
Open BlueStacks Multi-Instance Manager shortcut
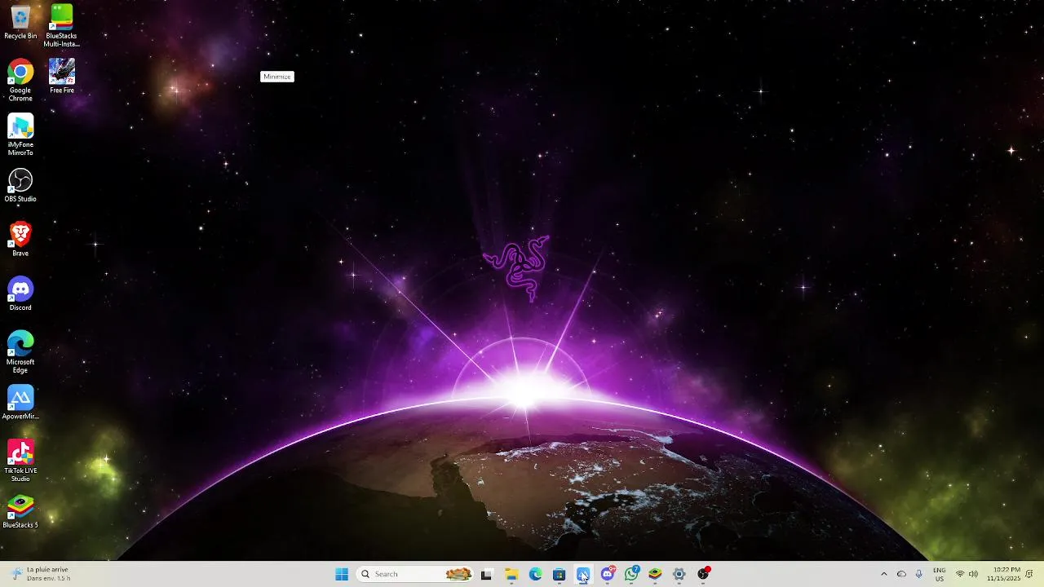pyautogui.click(x=61, y=26)
